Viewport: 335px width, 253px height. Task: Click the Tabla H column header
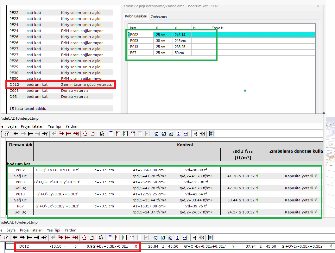[x=218, y=28]
